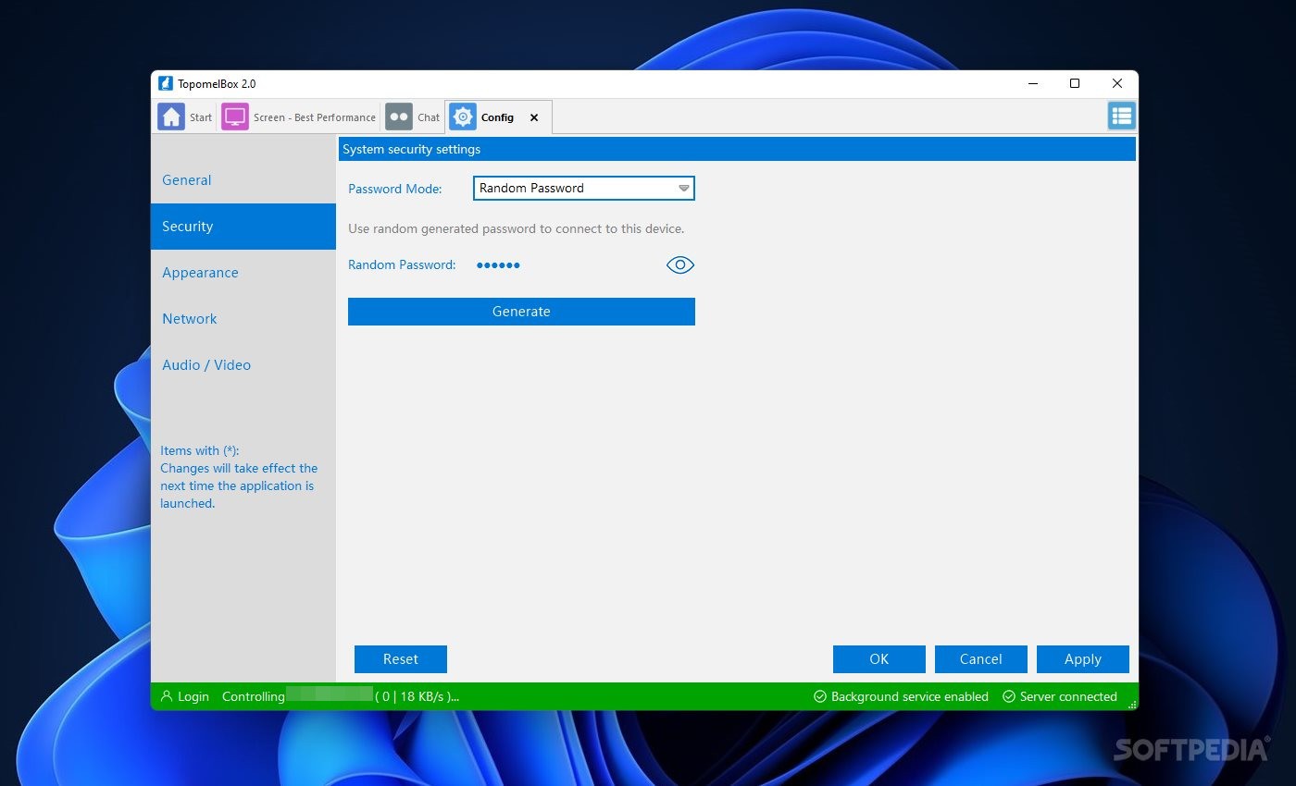Click the Cancel button
1296x786 pixels.
(x=981, y=659)
